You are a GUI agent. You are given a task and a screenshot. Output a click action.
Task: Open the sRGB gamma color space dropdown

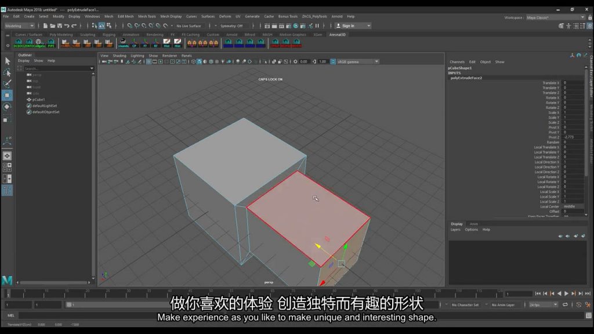[357, 61]
